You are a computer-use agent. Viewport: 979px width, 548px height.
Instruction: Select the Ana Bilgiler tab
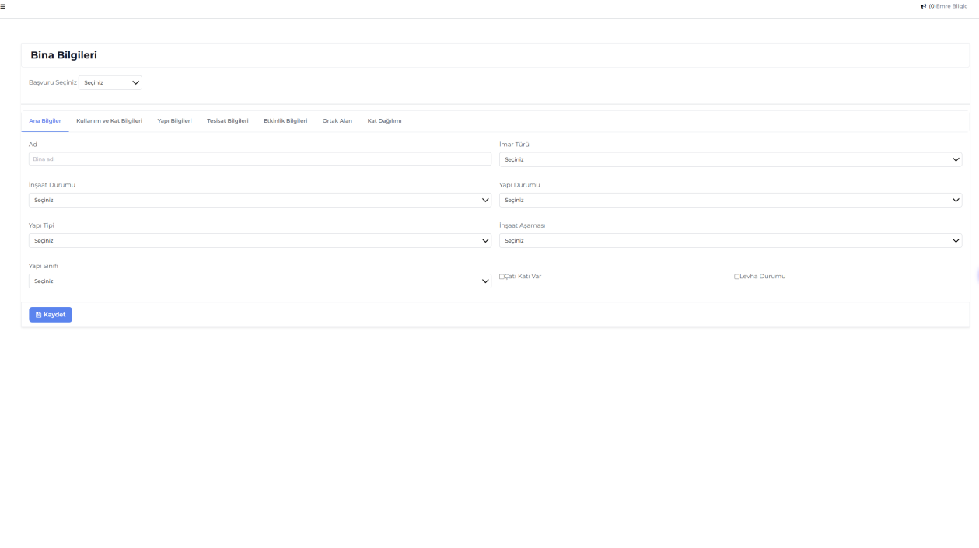[x=45, y=121]
